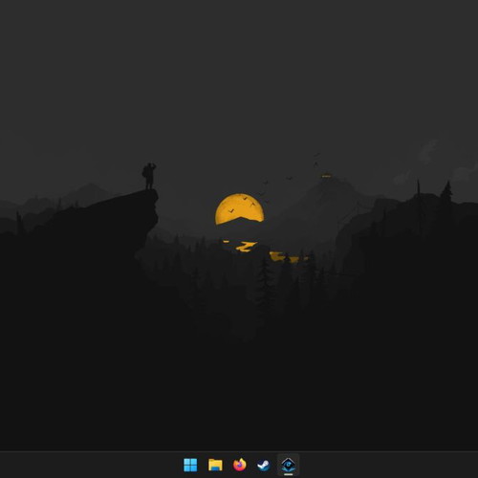Click the orange sun on the wallpaper
478x478 pixels.
[x=240, y=209]
